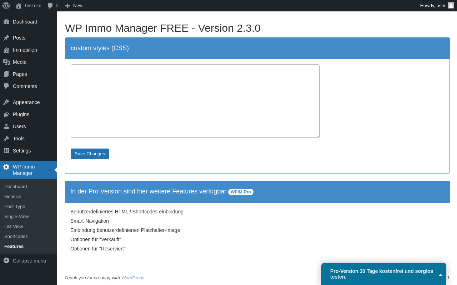This screenshot has width=457, height=285.
Task: Go to Posts menu label
Action: pos(19,38)
